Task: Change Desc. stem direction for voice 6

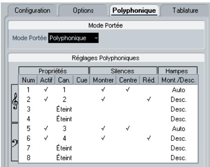Action: (x=178, y=138)
